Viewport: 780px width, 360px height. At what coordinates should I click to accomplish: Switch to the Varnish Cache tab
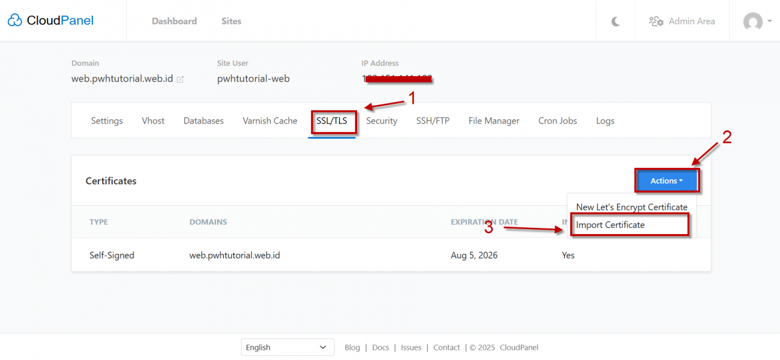pyautogui.click(x=270, y=121)
